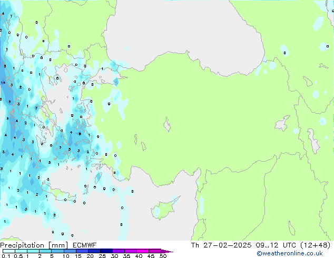Click the '(12+48)' forecast run text
The width and height of the screenshot is (334, 258).
(x=315, y=245)
